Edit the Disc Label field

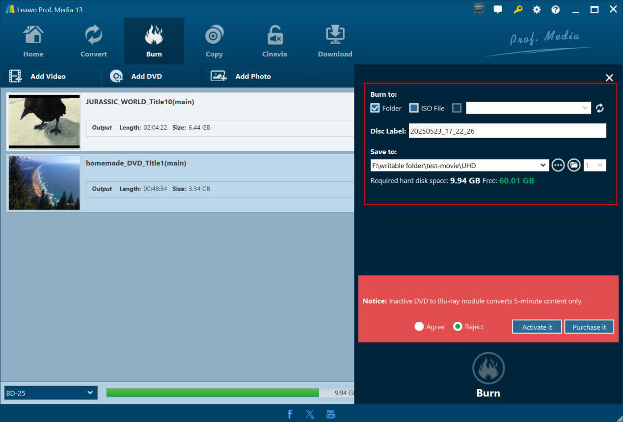click(x=507, y=131)
